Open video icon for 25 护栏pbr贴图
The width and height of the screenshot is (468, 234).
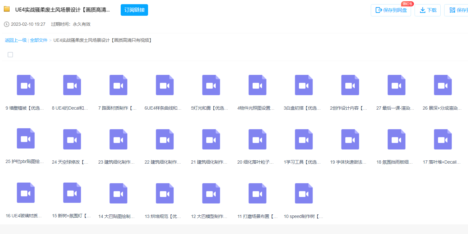25,138
